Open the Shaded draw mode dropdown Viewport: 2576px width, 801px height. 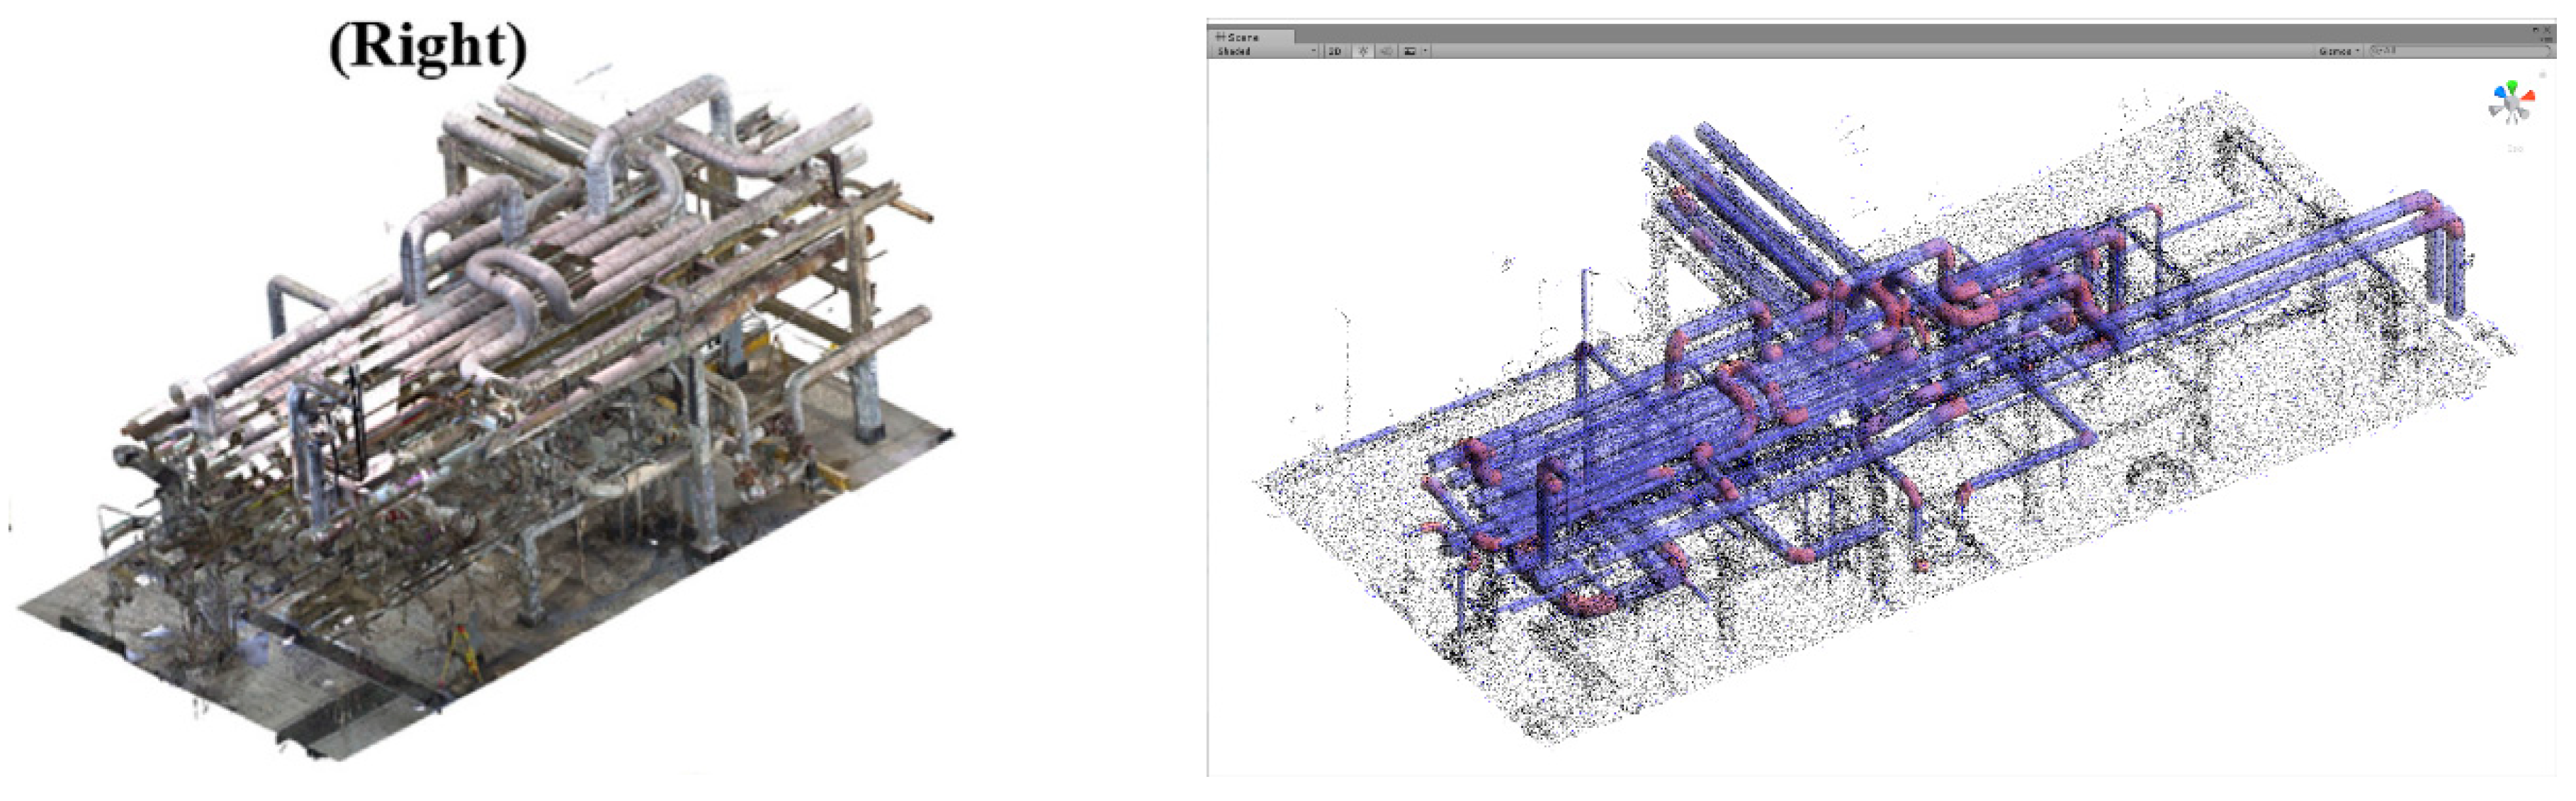(1266, 51)
